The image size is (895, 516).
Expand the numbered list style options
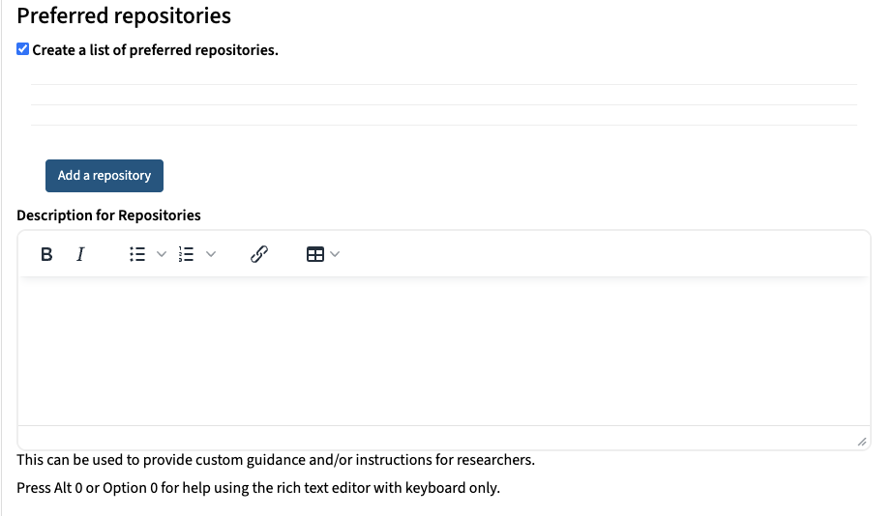click(x=211, y=254)
